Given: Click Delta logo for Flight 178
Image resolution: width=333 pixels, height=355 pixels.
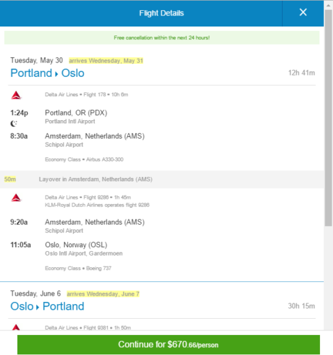Looking at the screenshot, I should (x=16, y=95).
